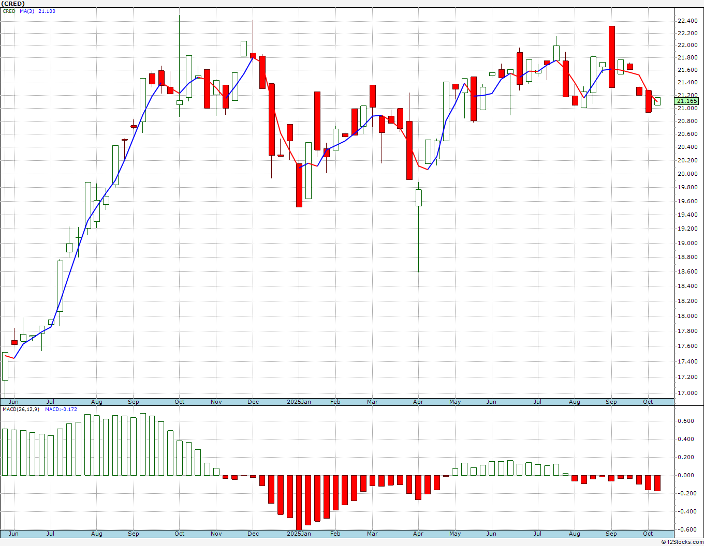Click the MACD:-0.172 value readout
The width and height of the screenshot is (704, 546).
tap(61, 409)
